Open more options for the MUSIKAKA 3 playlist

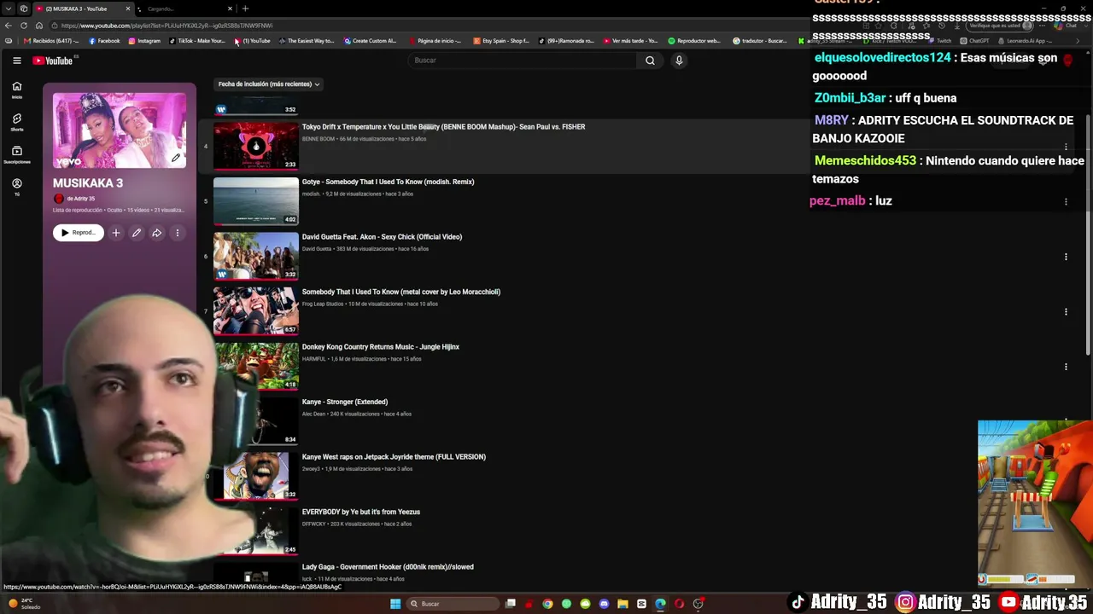tap(178, 233)
